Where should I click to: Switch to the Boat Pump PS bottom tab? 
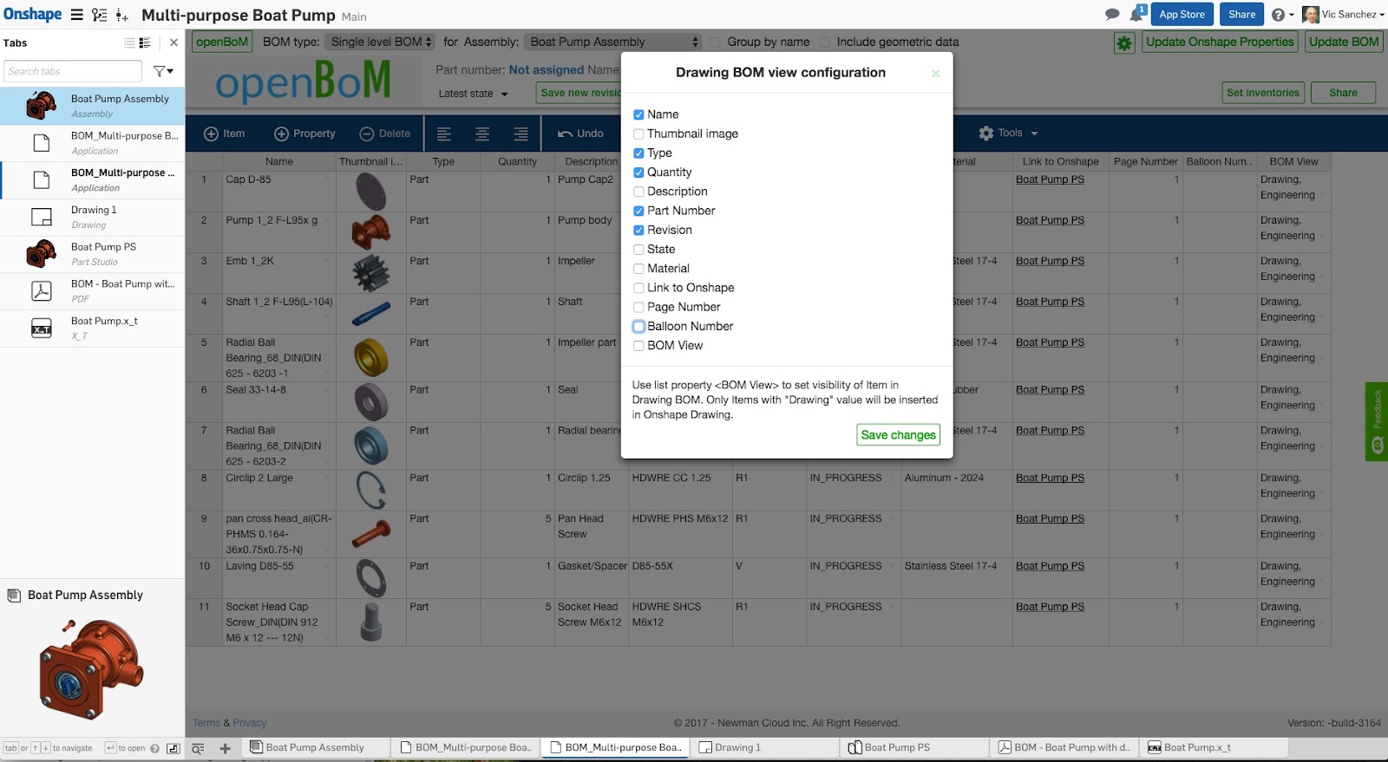pos(915,748)
